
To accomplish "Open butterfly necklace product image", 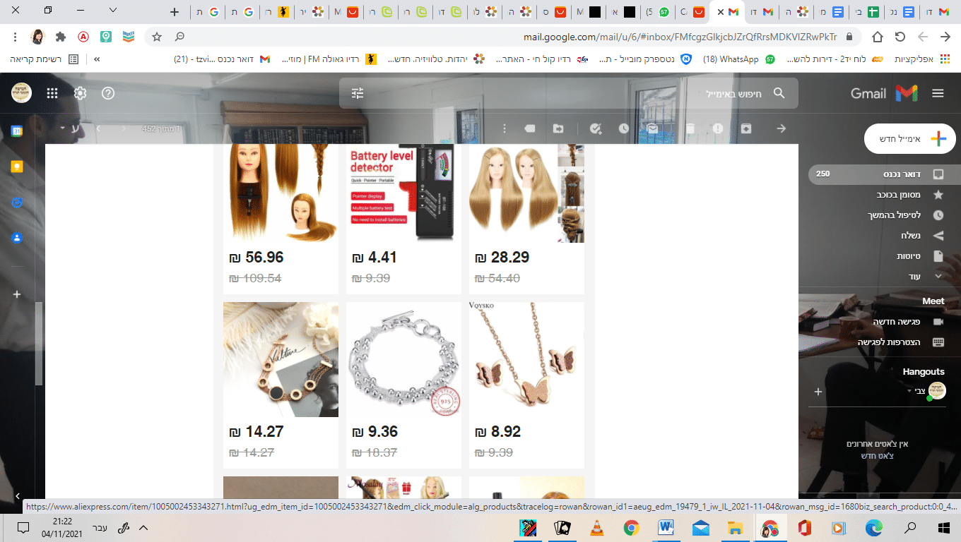I will pyautogui.click(x=526, y=359).
